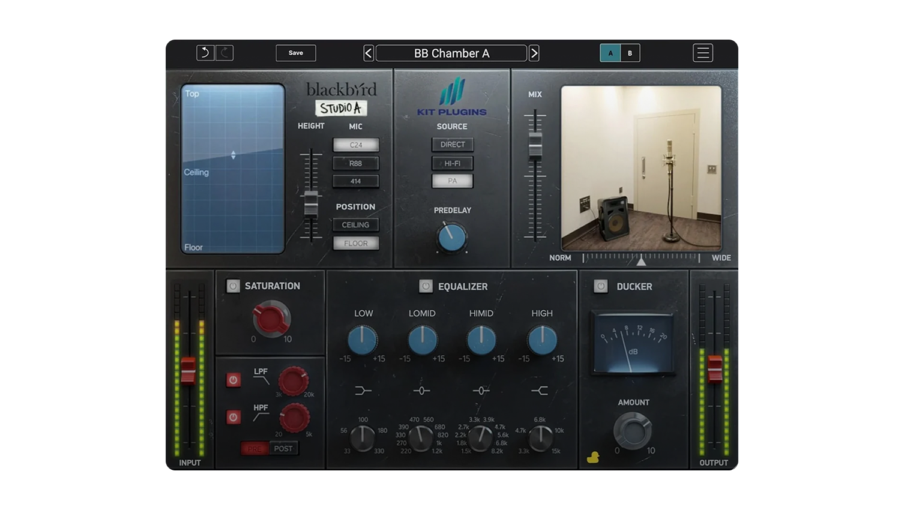
Task: Select the R88 microphone button
Action: point(356,163)
